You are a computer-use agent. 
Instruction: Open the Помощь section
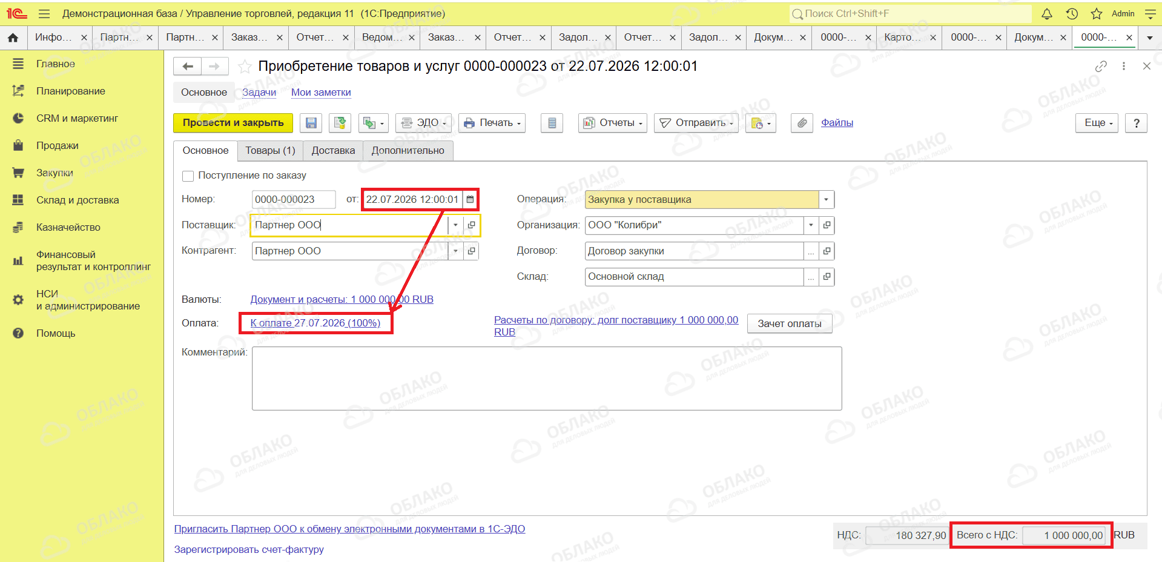click(x=56, y=333)
